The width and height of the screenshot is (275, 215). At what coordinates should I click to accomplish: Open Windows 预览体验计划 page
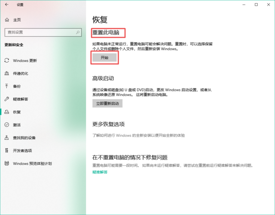coord(33,164)
